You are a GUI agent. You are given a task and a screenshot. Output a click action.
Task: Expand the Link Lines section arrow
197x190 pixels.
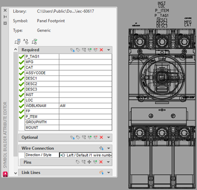(x=109, y=173)
